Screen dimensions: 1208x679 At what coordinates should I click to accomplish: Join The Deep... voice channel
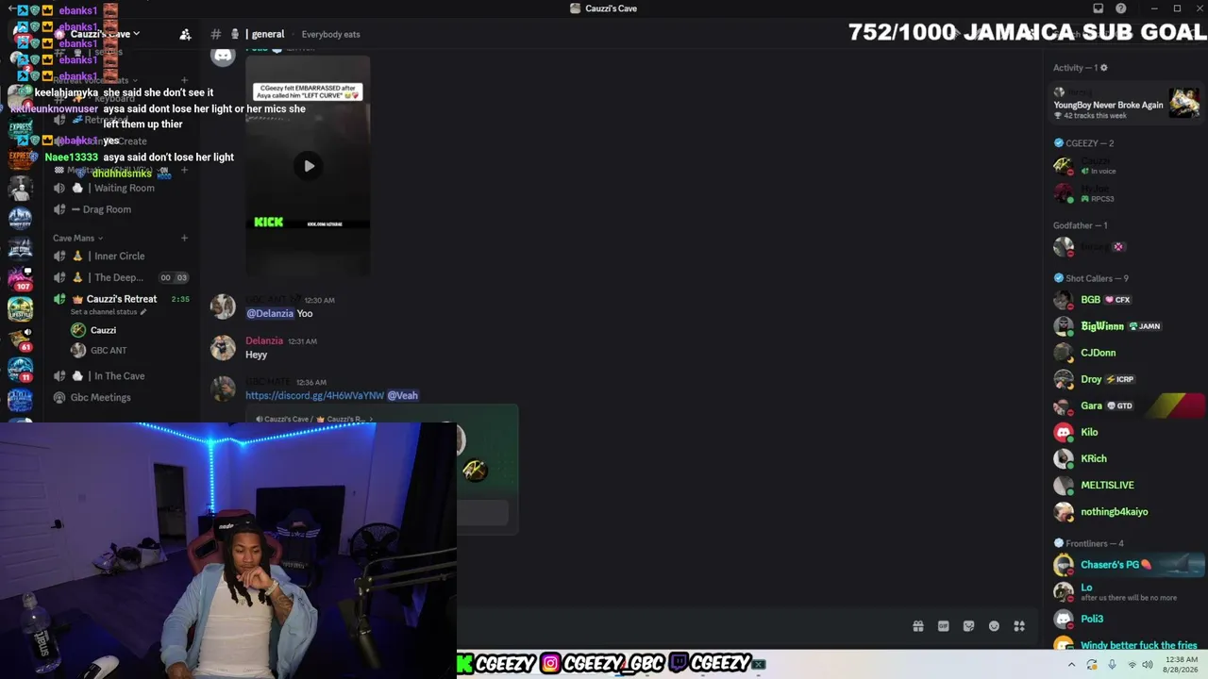coord(123,277)
